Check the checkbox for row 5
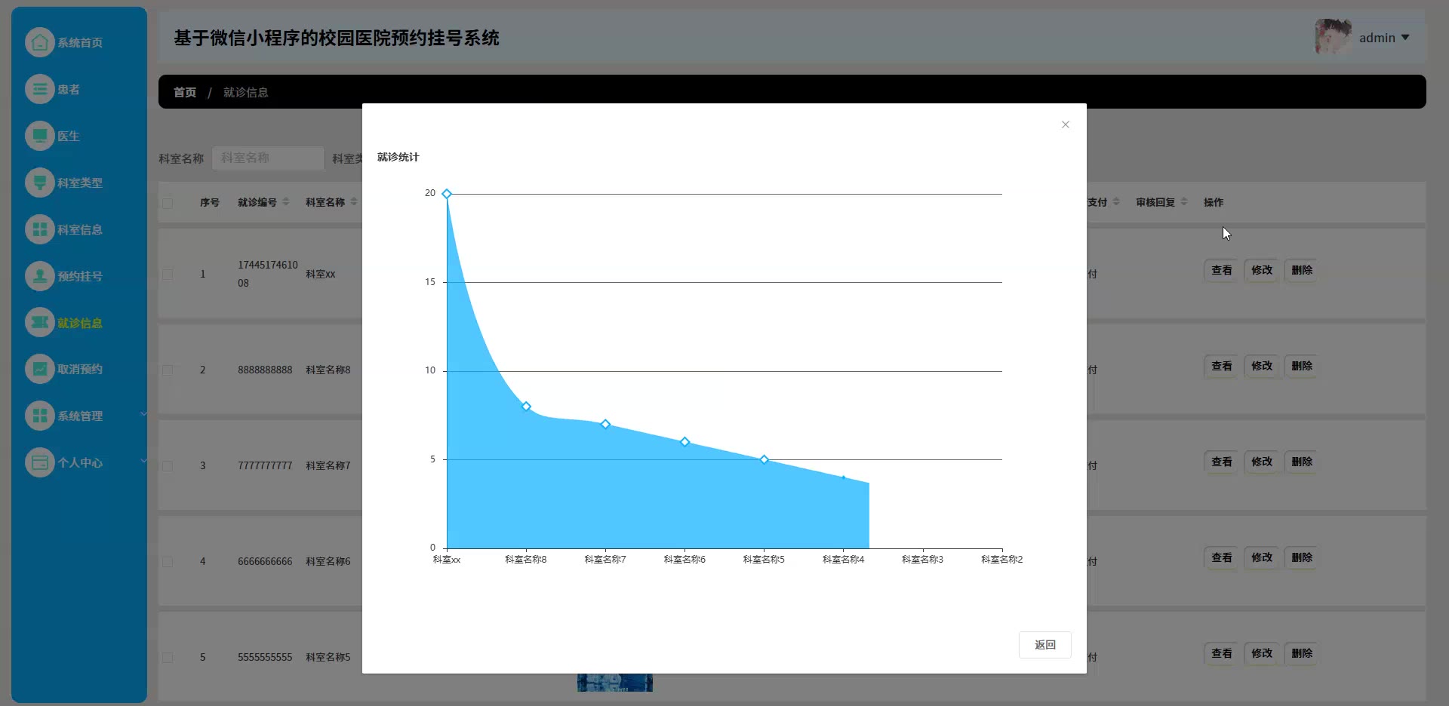This screenshot has width=1449, height=706. point(168,658)
